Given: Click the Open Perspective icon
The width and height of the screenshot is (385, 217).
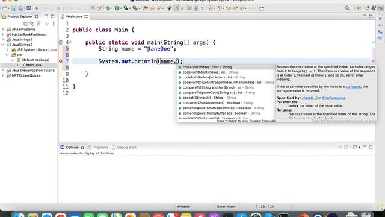Looking at the screenshot, I should click(359, 8).
